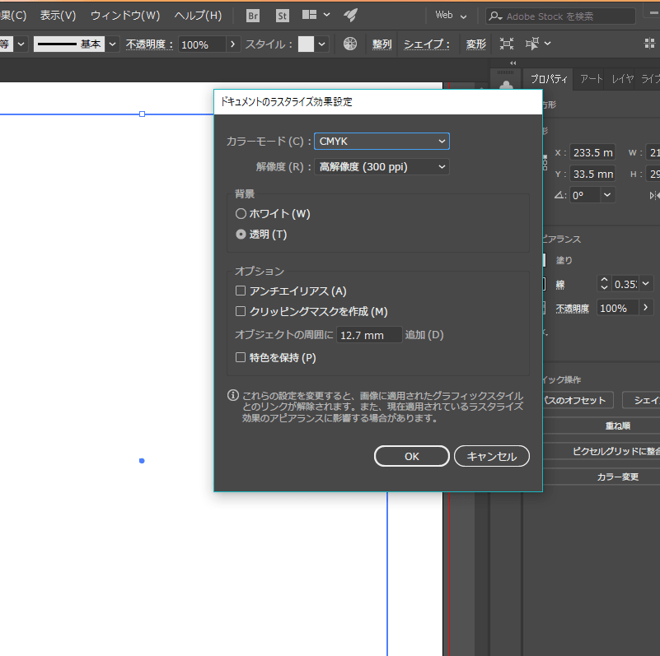
Task: Expand the 解像度 300 ppi dropdown
Action: 381,167
